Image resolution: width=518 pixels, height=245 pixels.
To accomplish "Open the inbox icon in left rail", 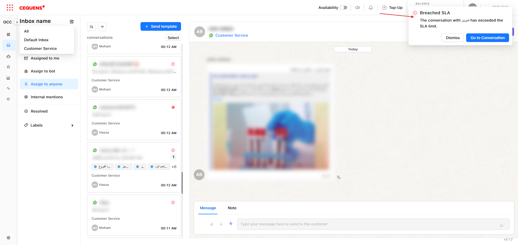I will tap(8, 45).
